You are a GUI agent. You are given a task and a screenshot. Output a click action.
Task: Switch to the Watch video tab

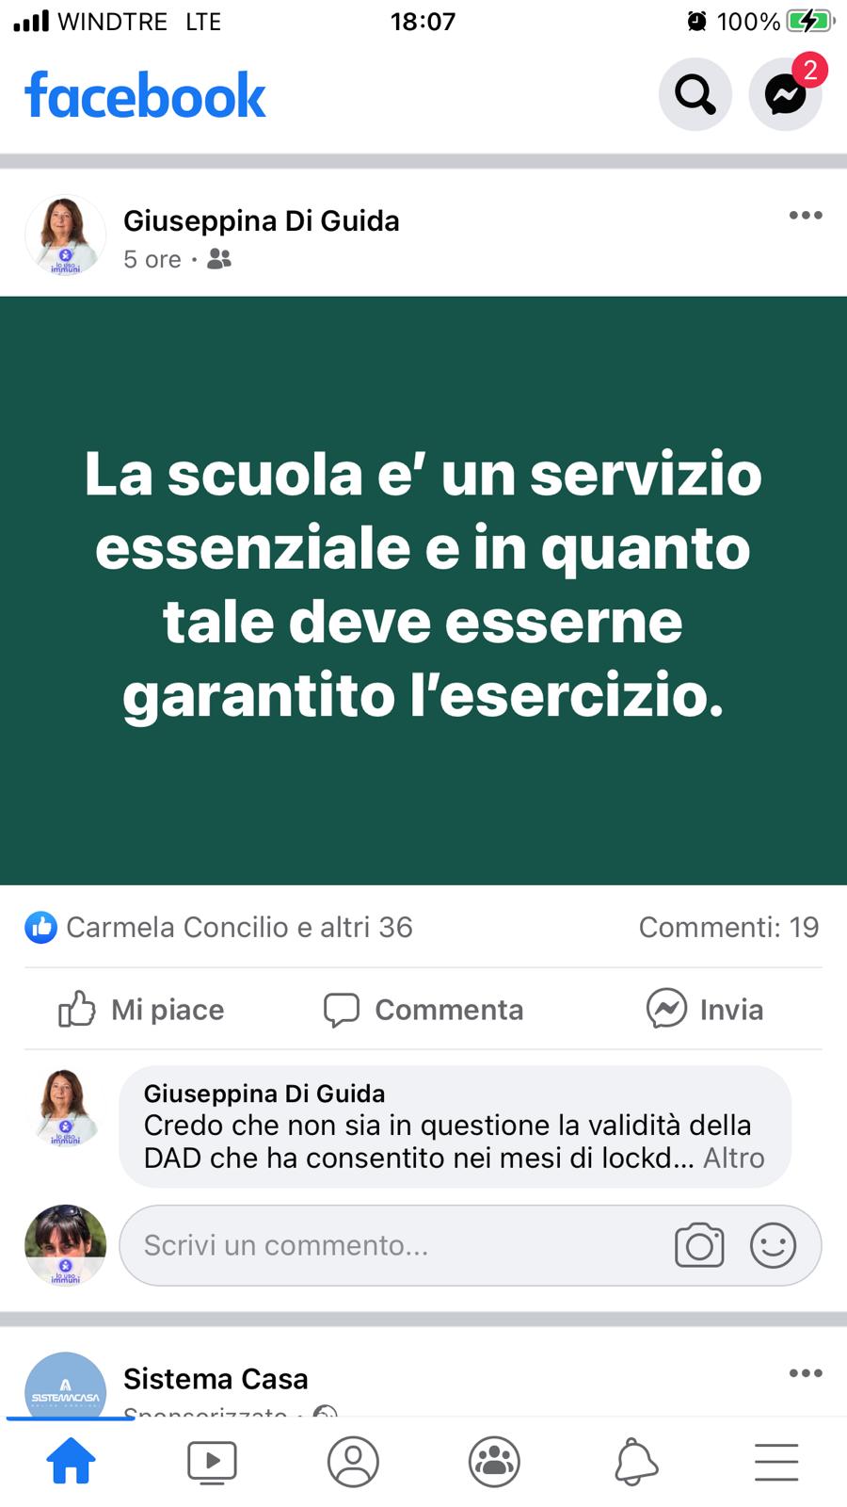(x=212, y=1462)
